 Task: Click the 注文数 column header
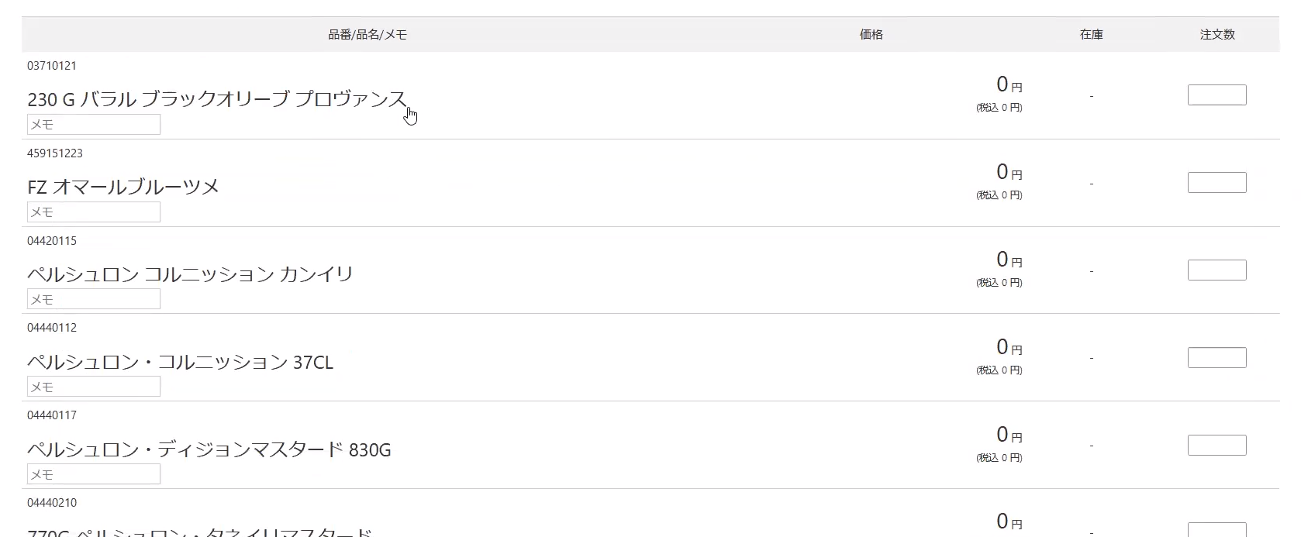tap(1216, 35)
